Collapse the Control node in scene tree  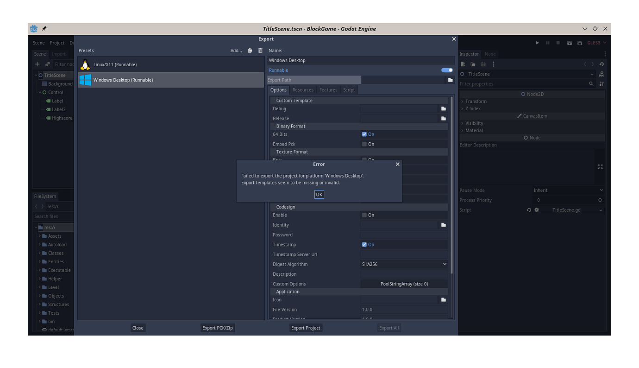tap(39, 92)
